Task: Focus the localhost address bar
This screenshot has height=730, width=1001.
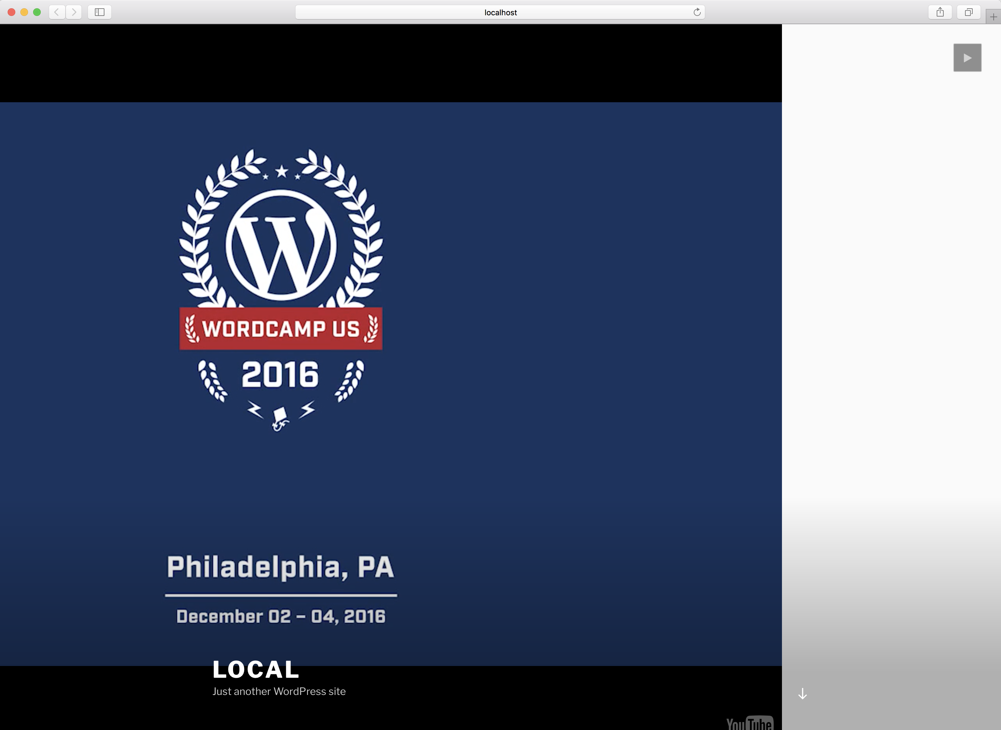Action: coord(500,12)
